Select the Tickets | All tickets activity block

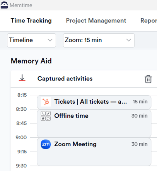pyautogui.click(x=94, y=102)
